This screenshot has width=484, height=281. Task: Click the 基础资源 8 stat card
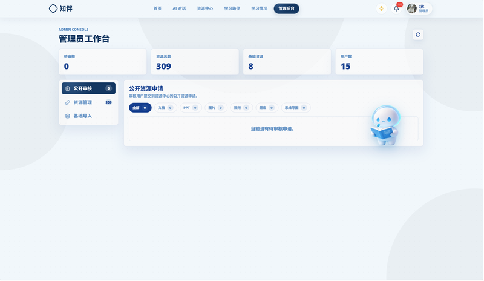pos(287,62)
